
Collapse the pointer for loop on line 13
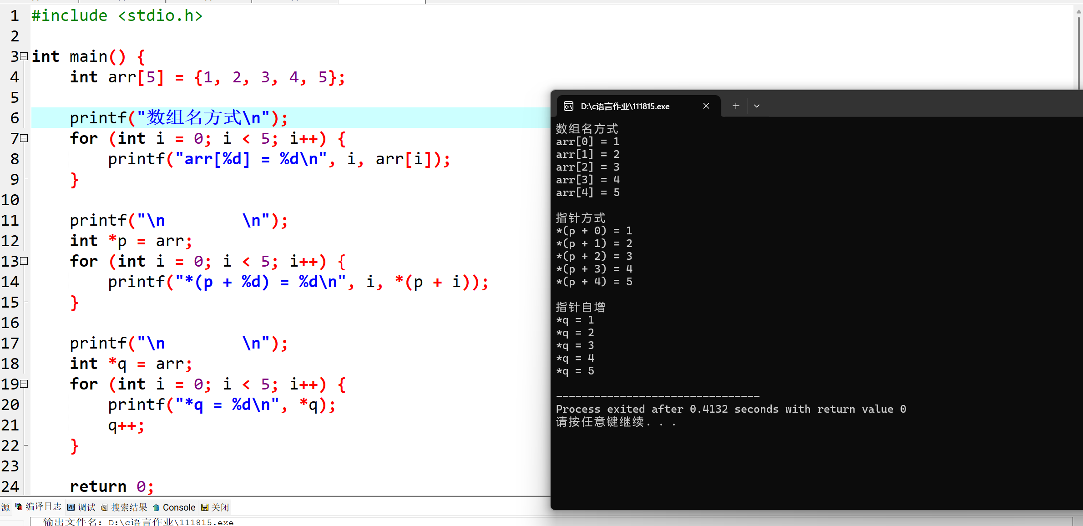tap(24, 261)
